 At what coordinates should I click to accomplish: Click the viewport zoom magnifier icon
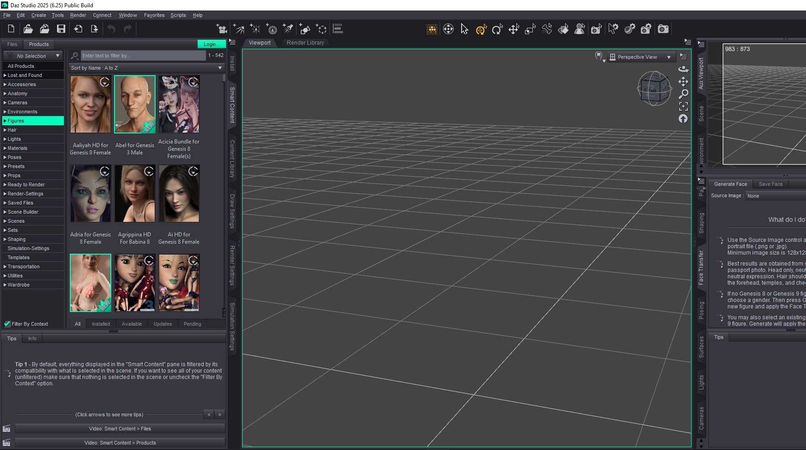(683, 94)
